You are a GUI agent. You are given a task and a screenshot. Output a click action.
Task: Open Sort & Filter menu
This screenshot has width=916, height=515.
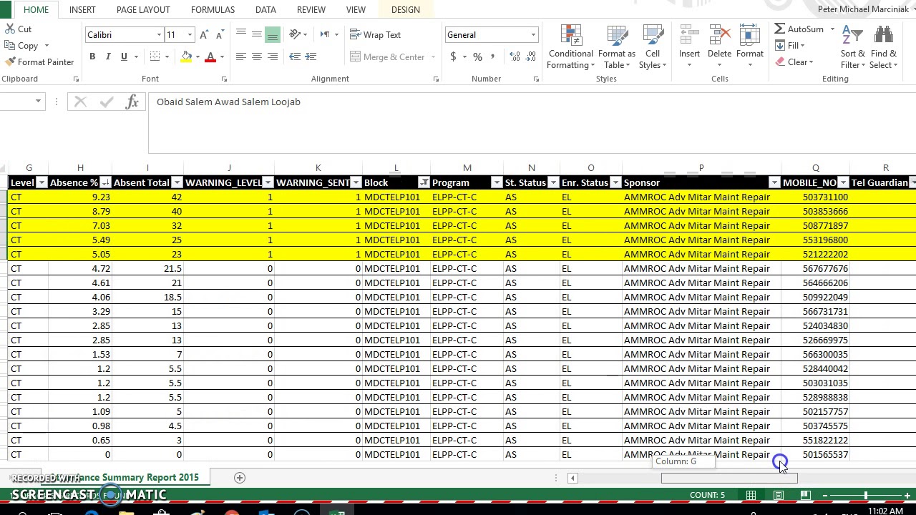pos(852,47)
